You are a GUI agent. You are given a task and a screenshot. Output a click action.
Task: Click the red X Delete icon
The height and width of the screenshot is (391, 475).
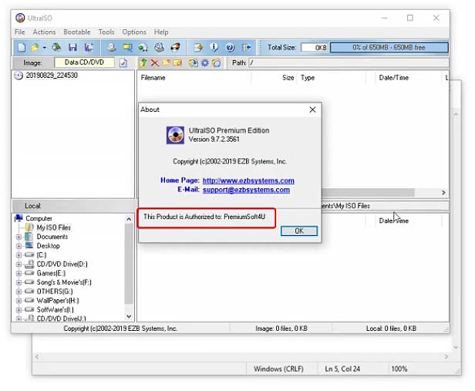tap(155, 63)
